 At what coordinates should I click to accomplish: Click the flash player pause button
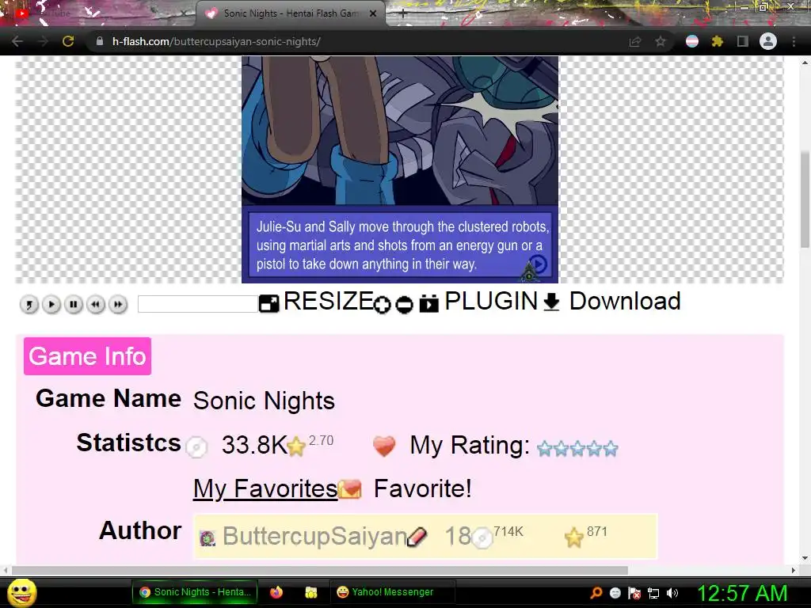[x=74, y=305]
